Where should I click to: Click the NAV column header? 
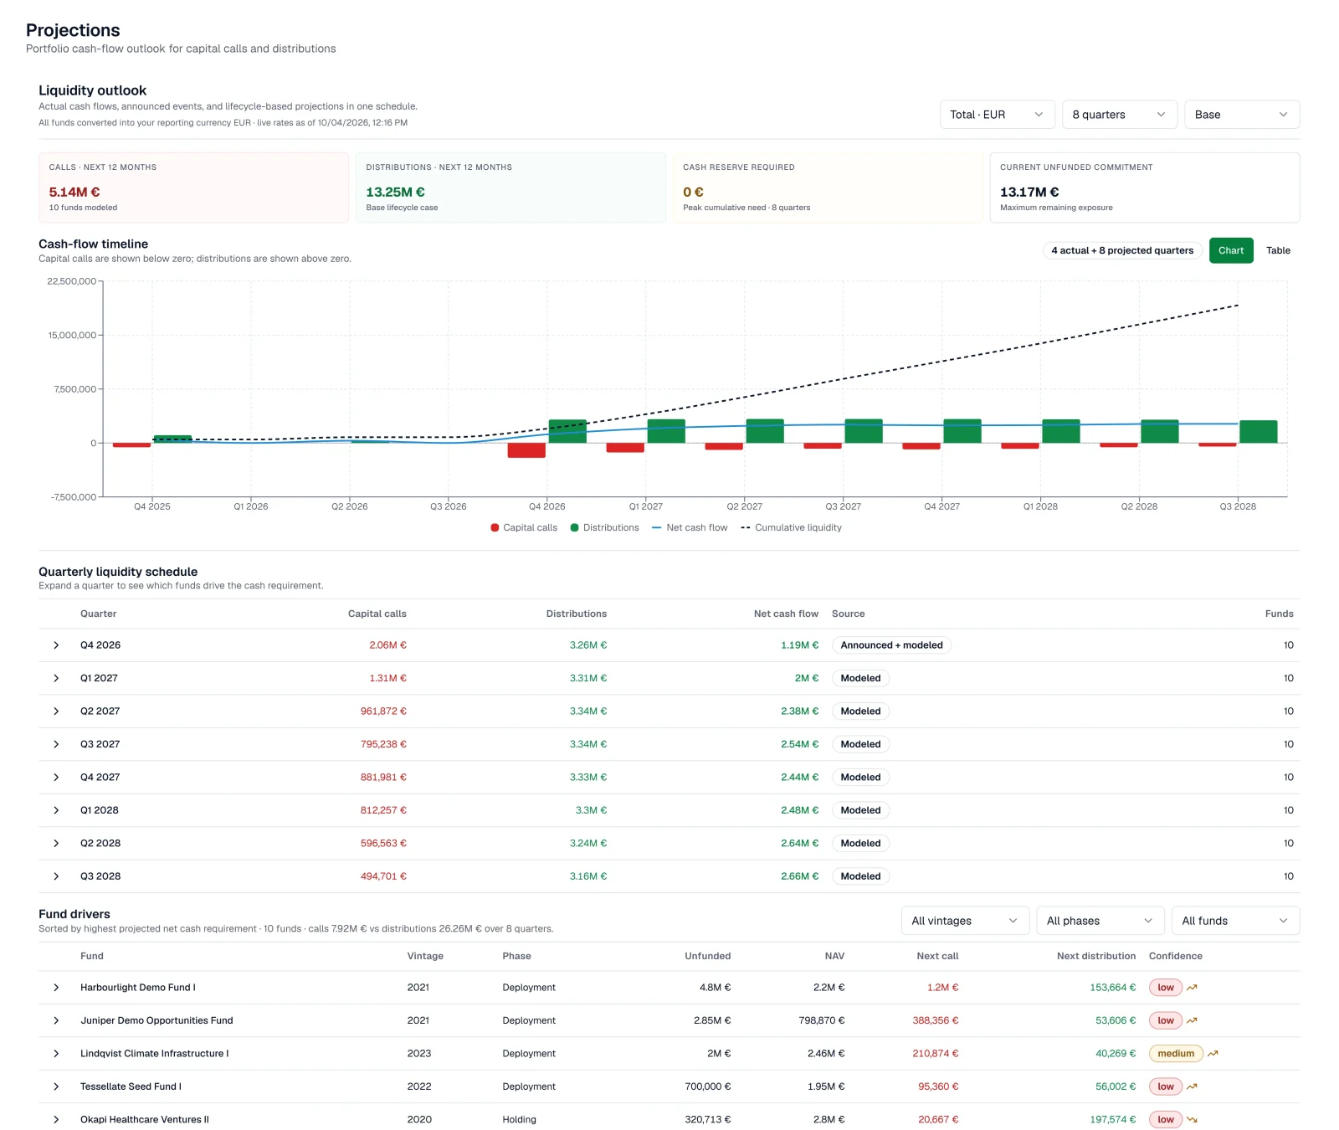[x=834, y=957]
